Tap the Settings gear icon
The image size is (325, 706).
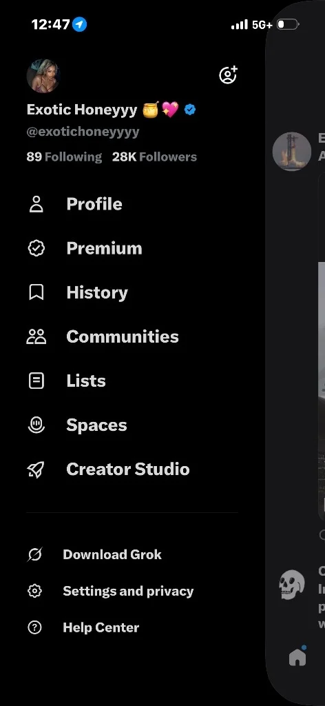pyautogui.click(x=34, y=591)
